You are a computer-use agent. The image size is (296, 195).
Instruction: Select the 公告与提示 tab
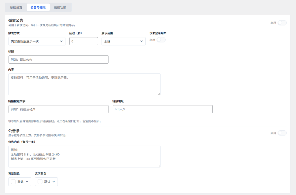(38, 8)
